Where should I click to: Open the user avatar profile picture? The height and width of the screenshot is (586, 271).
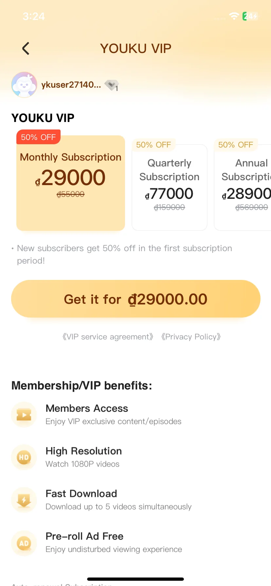pos(24,85)
